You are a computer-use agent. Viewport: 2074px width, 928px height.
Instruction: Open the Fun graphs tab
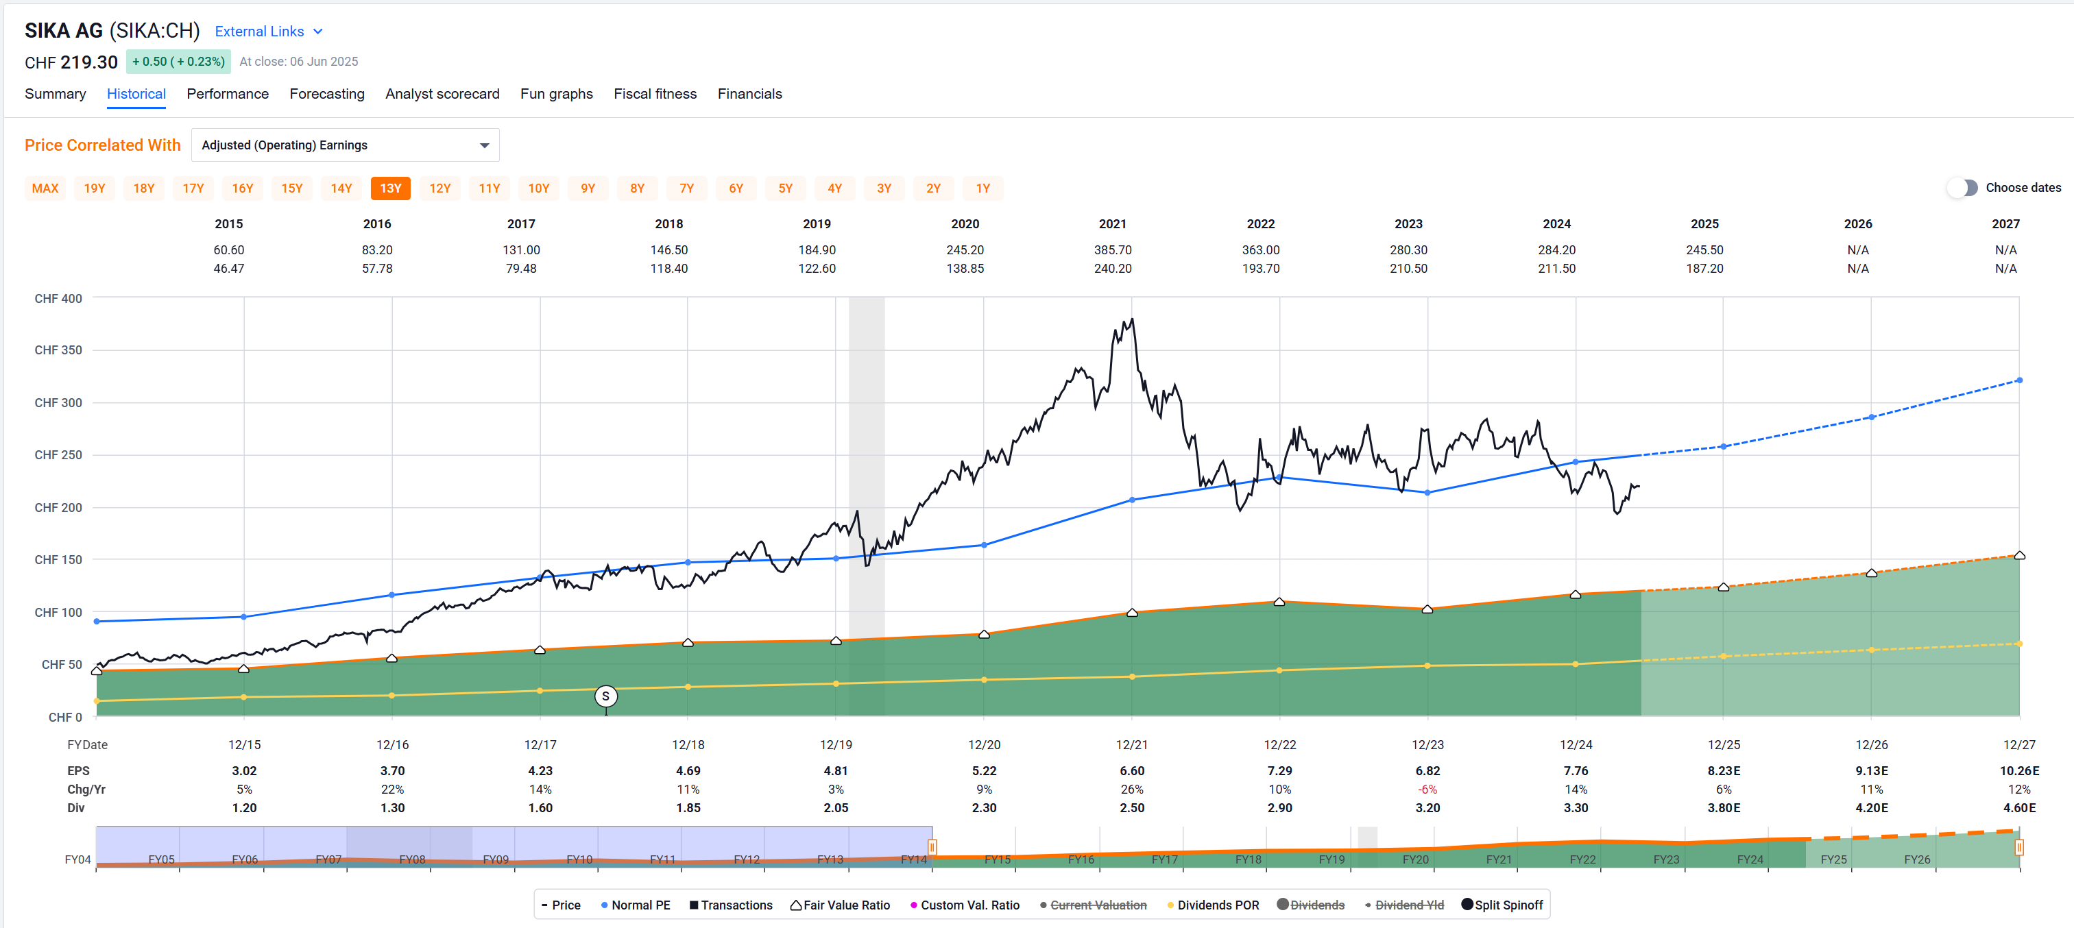[x=556, y=94]
